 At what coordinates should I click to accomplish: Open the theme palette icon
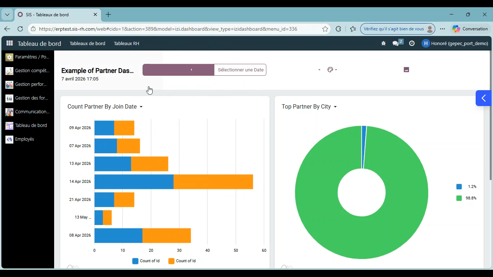pos(332,70)
